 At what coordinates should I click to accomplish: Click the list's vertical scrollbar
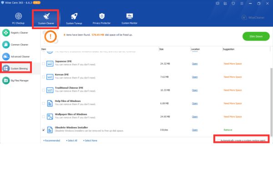271,101
